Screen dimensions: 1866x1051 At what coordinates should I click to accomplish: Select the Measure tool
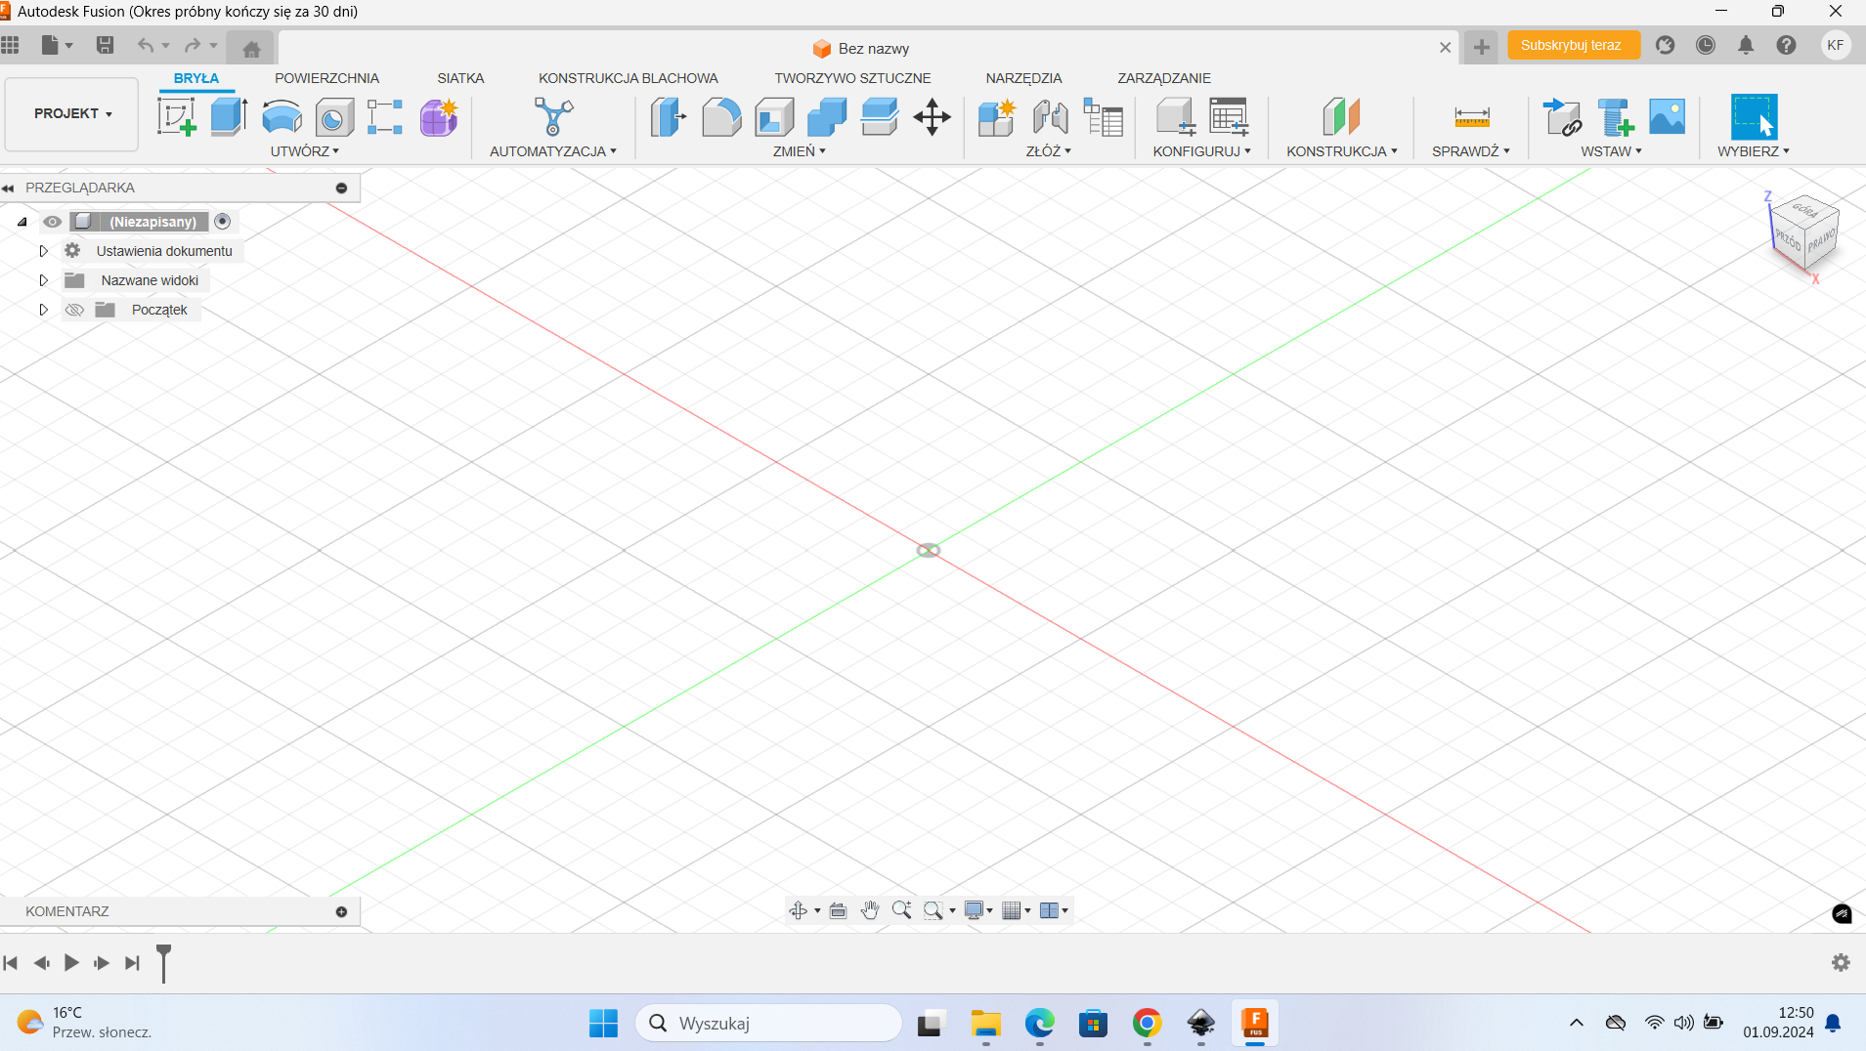pyautogui.click(x=1472, y=117)
